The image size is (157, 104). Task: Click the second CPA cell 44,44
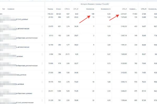[x=144, y=45]
